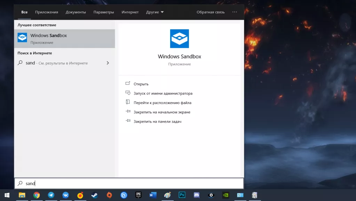Open Telegram from the taskbar
356x201 pixels.
tap(51, 195)
